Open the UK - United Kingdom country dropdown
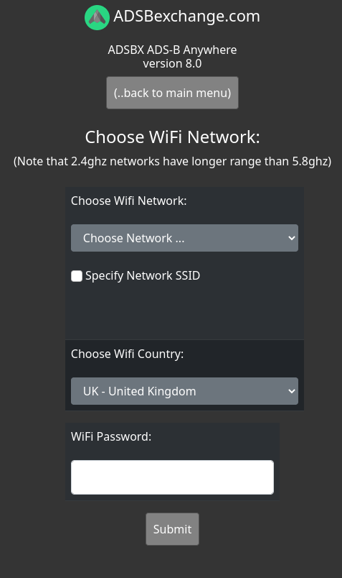Viewport: 342px width, 578px height. coord(184,391)
